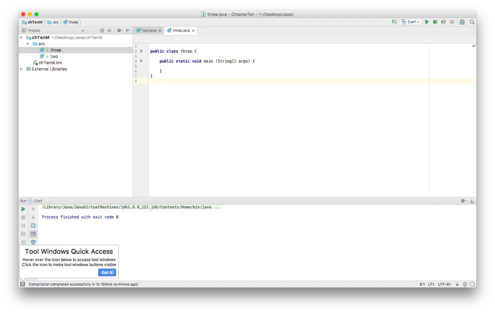Collapse the src folder
Viewport: 495px width, 314px height.
28,44
